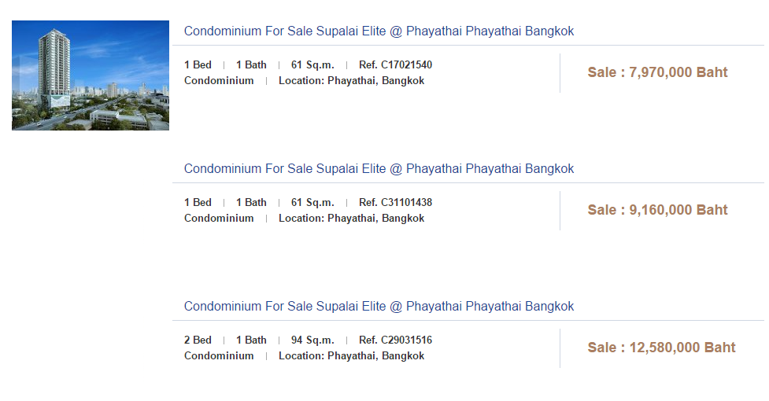Screen dimensions: 769x401
Task: Click the Sale 9,160,000 Baht price
Action: pos(657,210)
